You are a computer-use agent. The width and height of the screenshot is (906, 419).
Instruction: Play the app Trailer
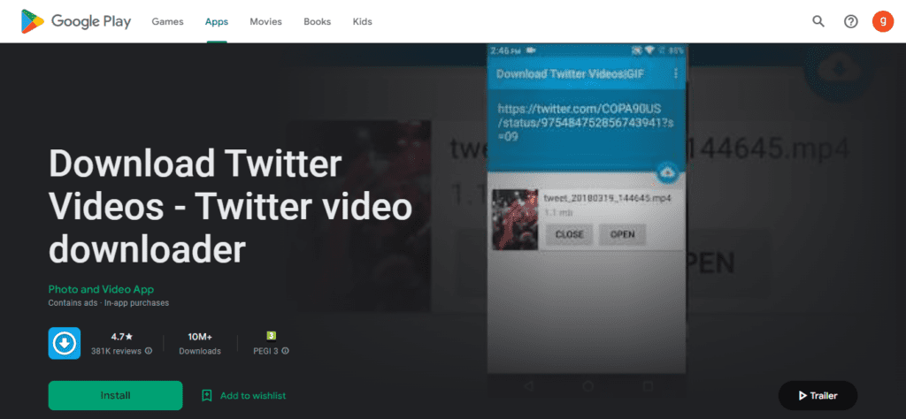coord(818,396)
